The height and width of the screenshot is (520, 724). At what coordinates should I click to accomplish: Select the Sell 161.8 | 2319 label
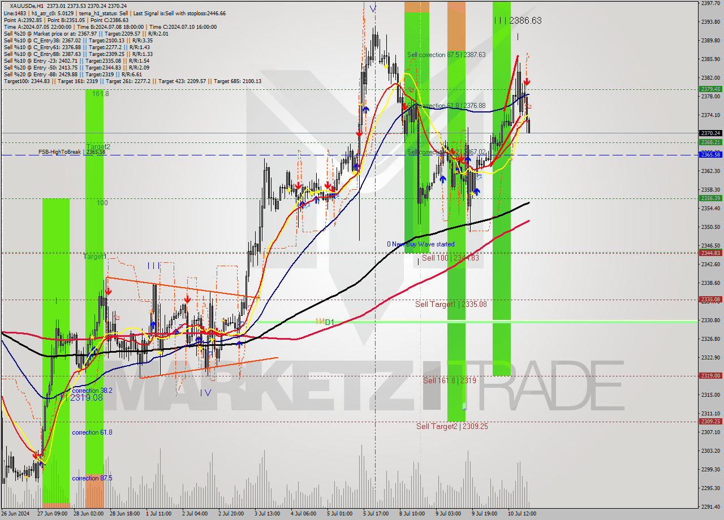tap(450, 380)
